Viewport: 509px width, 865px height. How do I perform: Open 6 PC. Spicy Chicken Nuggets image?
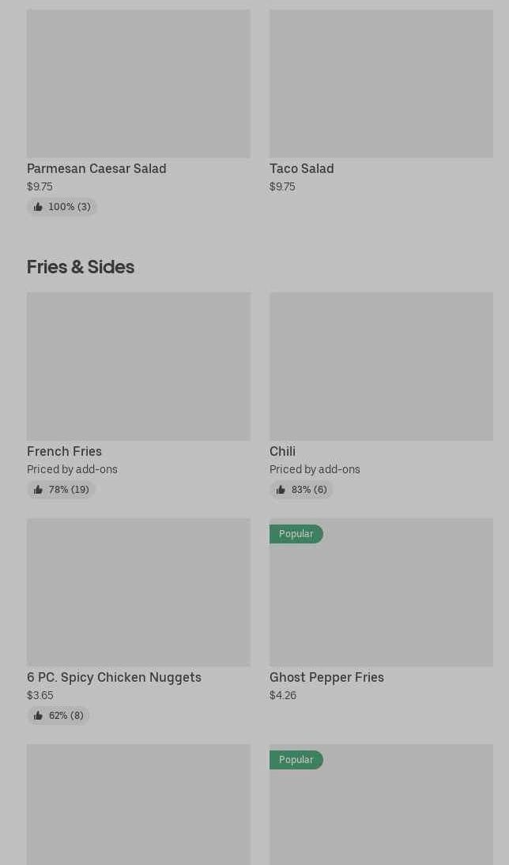[138, 592]
